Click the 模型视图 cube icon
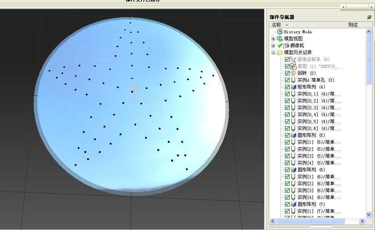375x230 pixels. [280, 39]
